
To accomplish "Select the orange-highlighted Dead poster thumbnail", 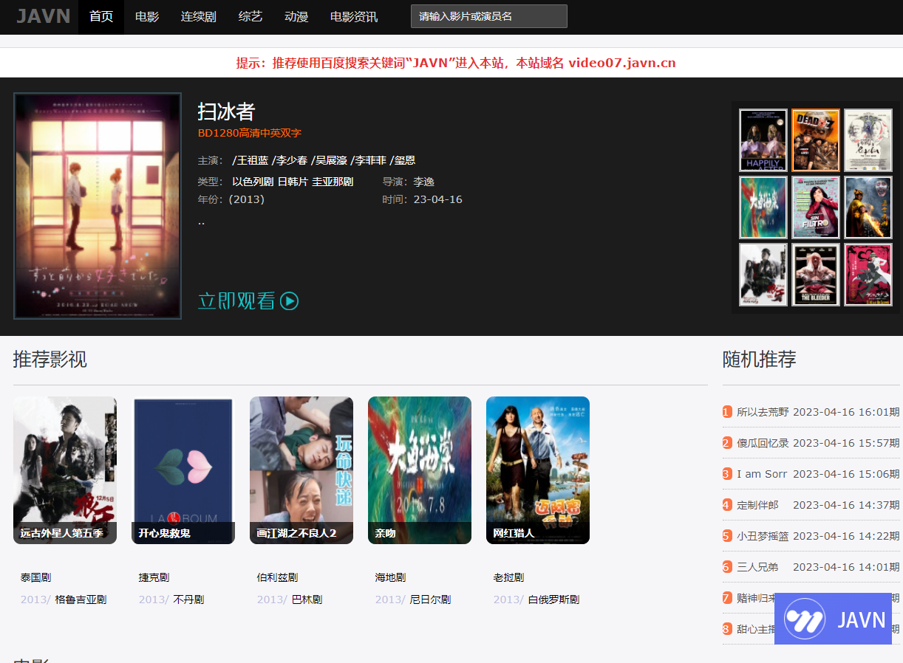I will 816,140.
